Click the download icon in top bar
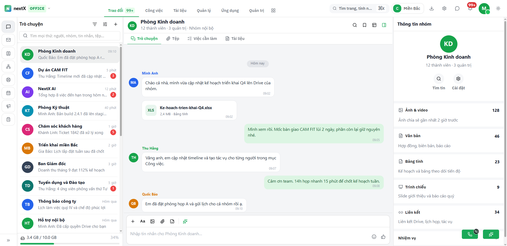 pyautogui.click(x=431, y=8)
